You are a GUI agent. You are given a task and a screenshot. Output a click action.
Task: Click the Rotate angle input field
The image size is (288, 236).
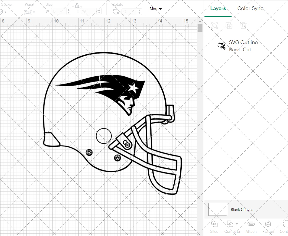click(x=130, y=12)
